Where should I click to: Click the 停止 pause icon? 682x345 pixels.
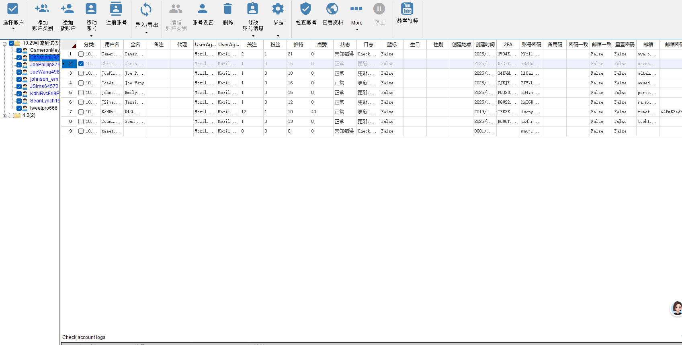tap(379, 8)
